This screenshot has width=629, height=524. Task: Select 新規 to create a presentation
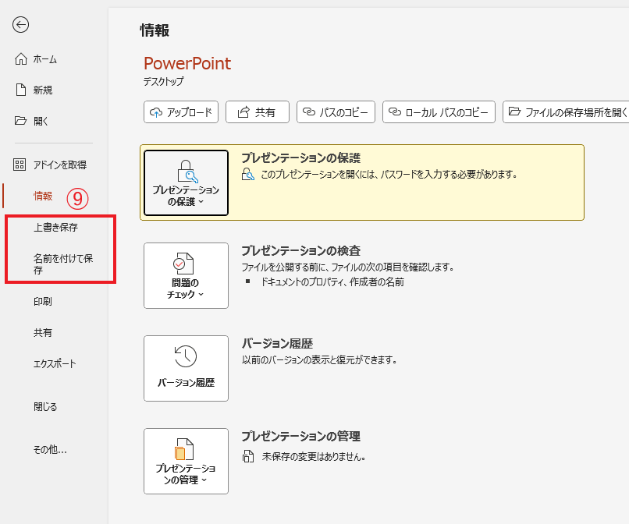pos(34,90)
